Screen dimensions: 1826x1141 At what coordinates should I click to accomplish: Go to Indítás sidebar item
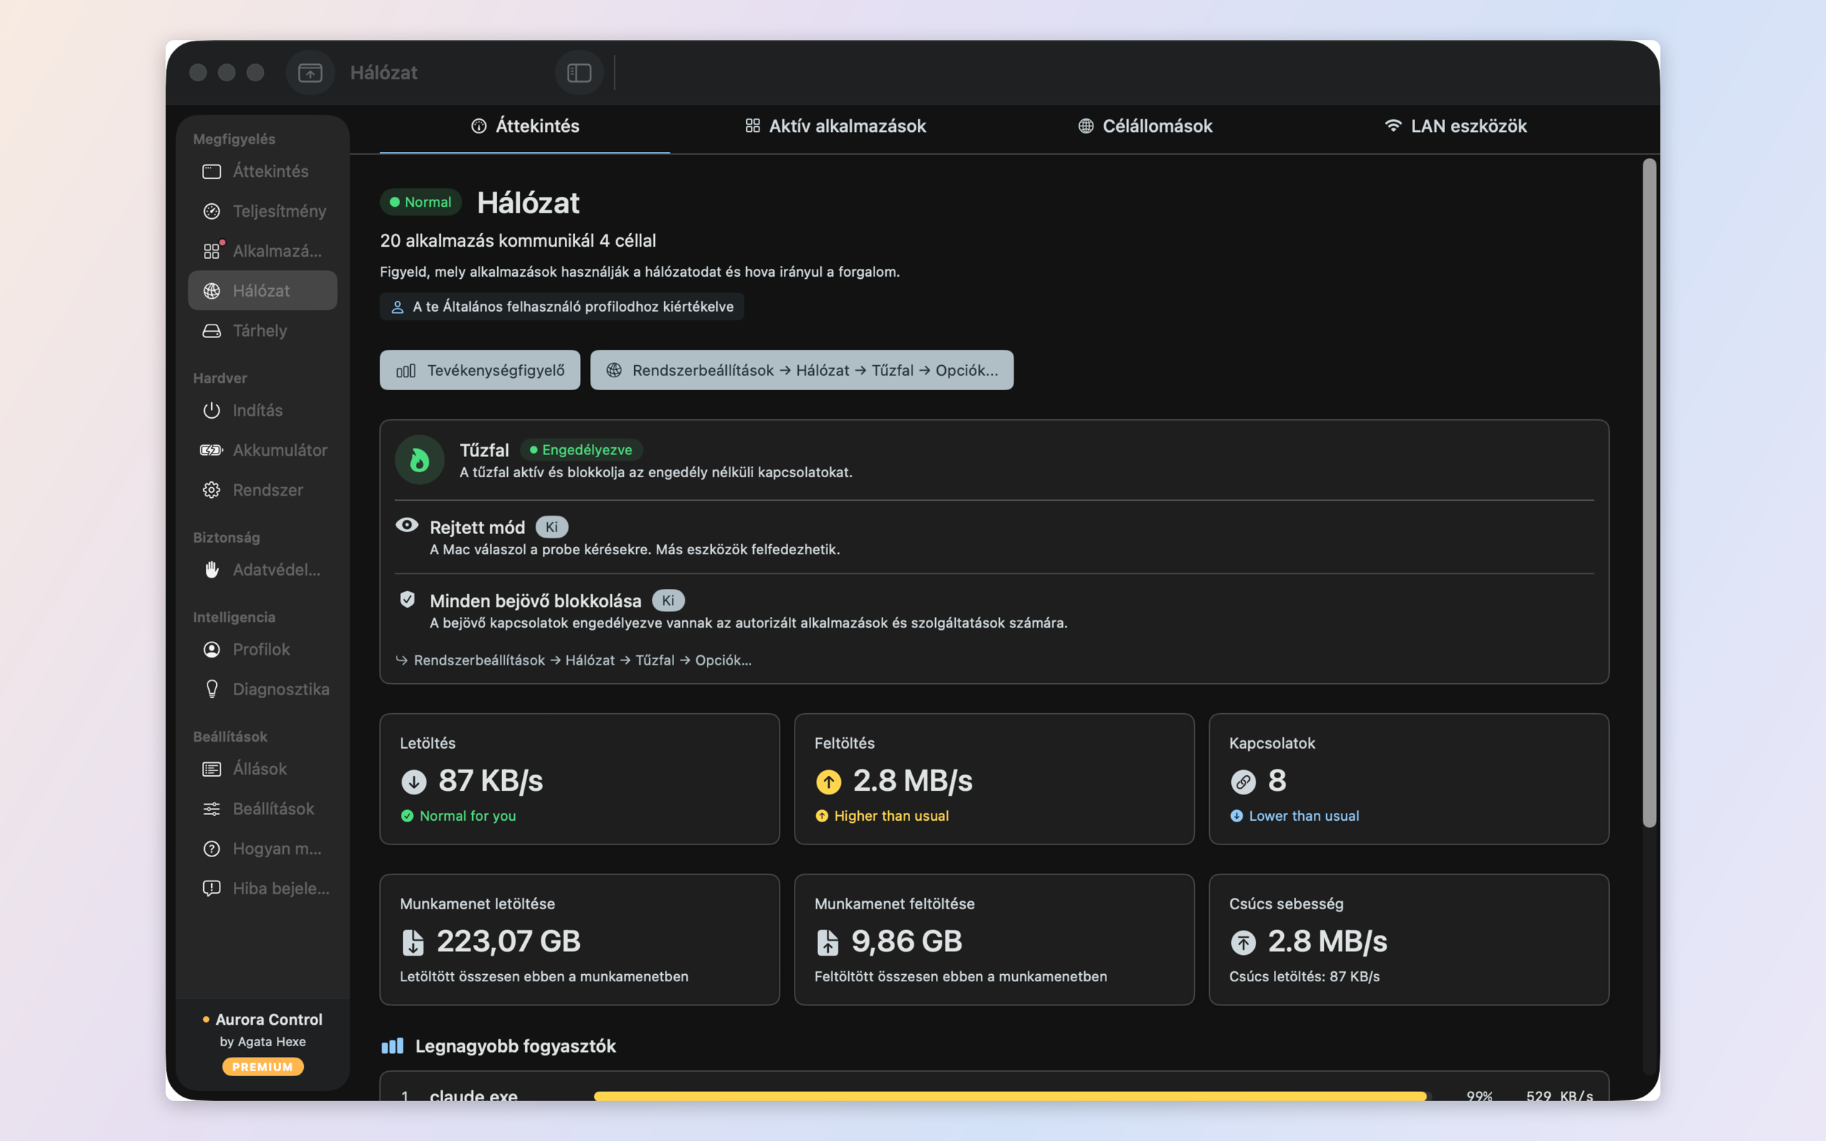pyautogui.click(x=262, y=411)
